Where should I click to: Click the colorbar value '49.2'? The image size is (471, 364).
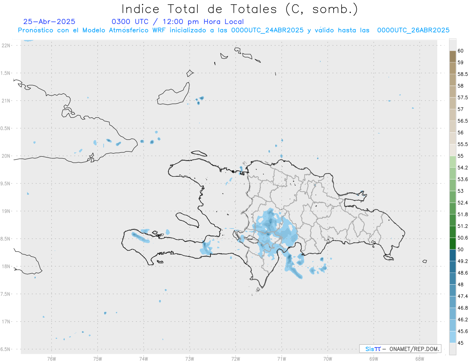coord(462,261)
